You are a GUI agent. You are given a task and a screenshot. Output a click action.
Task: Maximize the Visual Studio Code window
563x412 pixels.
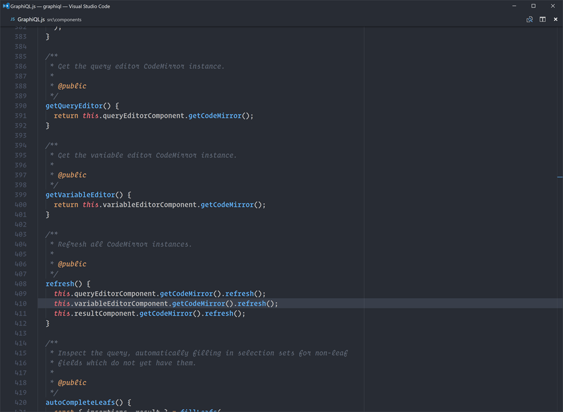pyautogui.click(x=534, y=6)
